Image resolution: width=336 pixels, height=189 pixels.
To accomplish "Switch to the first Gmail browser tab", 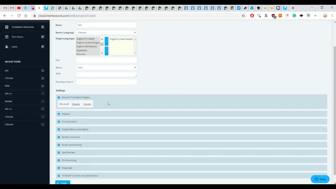I will 5,8.
